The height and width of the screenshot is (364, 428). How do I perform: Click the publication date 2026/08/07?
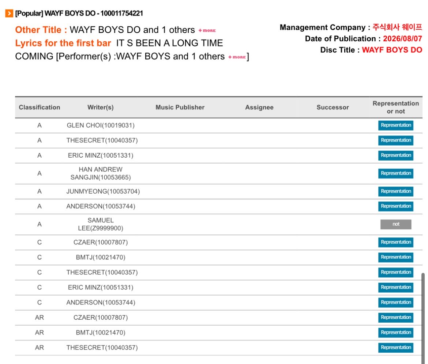click(402, 38)
